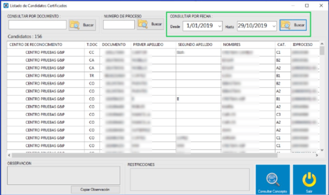Click the Desde date value 1/01/2019
Viewport: 329px width, 195px height.
(x=199, y=26)
